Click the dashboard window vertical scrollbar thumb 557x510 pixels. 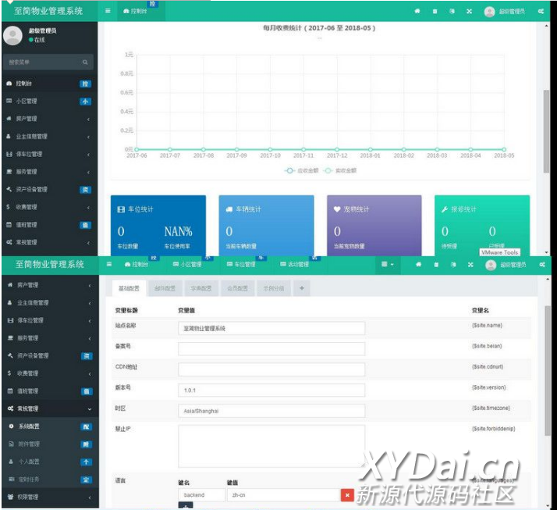coord(546,131)
